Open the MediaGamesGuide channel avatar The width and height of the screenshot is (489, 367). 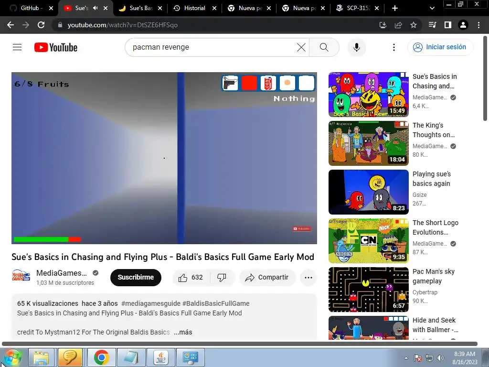coord(21,277)
